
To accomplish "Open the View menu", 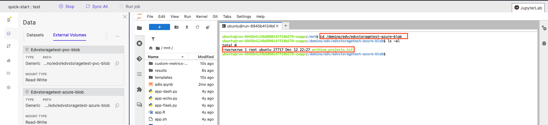I will 175,16.
